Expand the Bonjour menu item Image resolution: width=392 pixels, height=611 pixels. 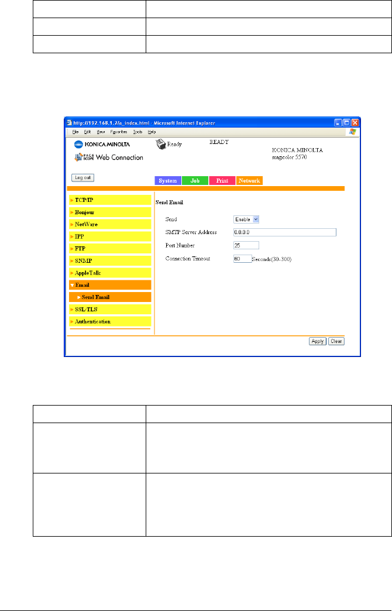(x=110, y=212)
